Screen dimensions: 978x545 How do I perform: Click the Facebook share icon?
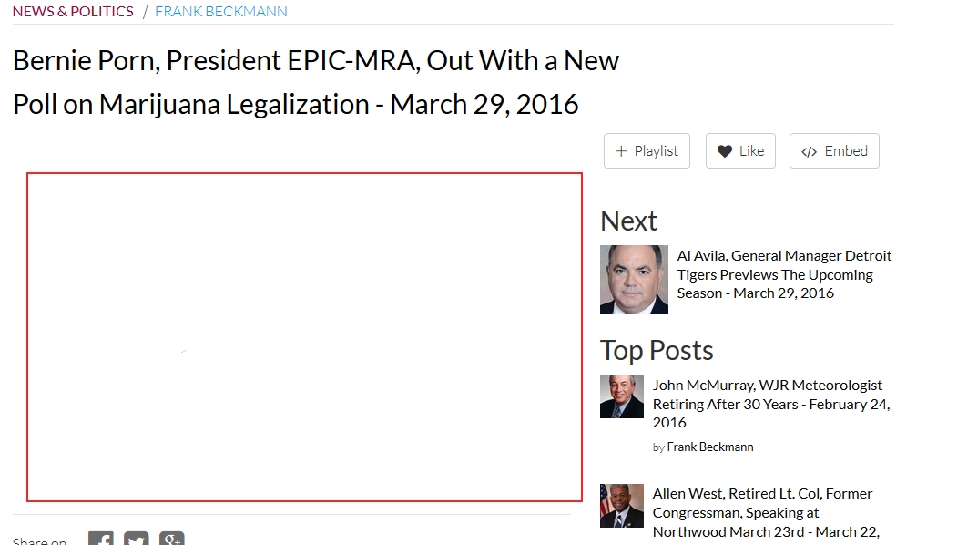coord(101,540)
